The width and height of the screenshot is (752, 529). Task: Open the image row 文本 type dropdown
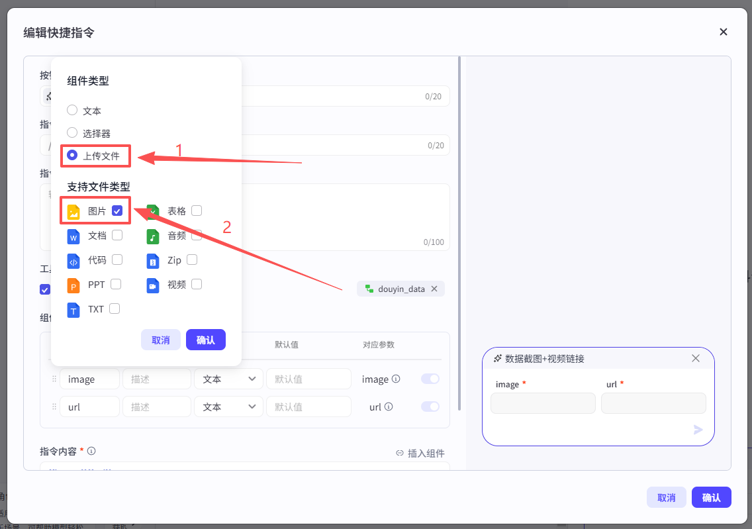228,379
